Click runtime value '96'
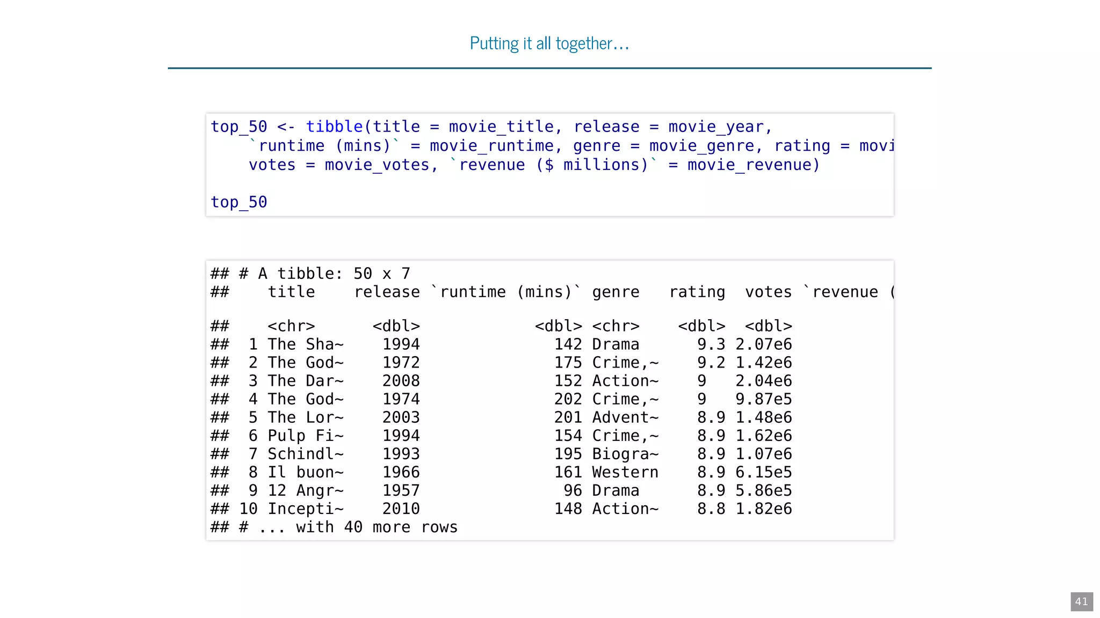Image resolution: width=1100 pixels, height=618 pixels. click(573, 490)
